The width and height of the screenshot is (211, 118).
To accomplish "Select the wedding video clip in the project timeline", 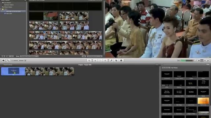I will 50,71.
